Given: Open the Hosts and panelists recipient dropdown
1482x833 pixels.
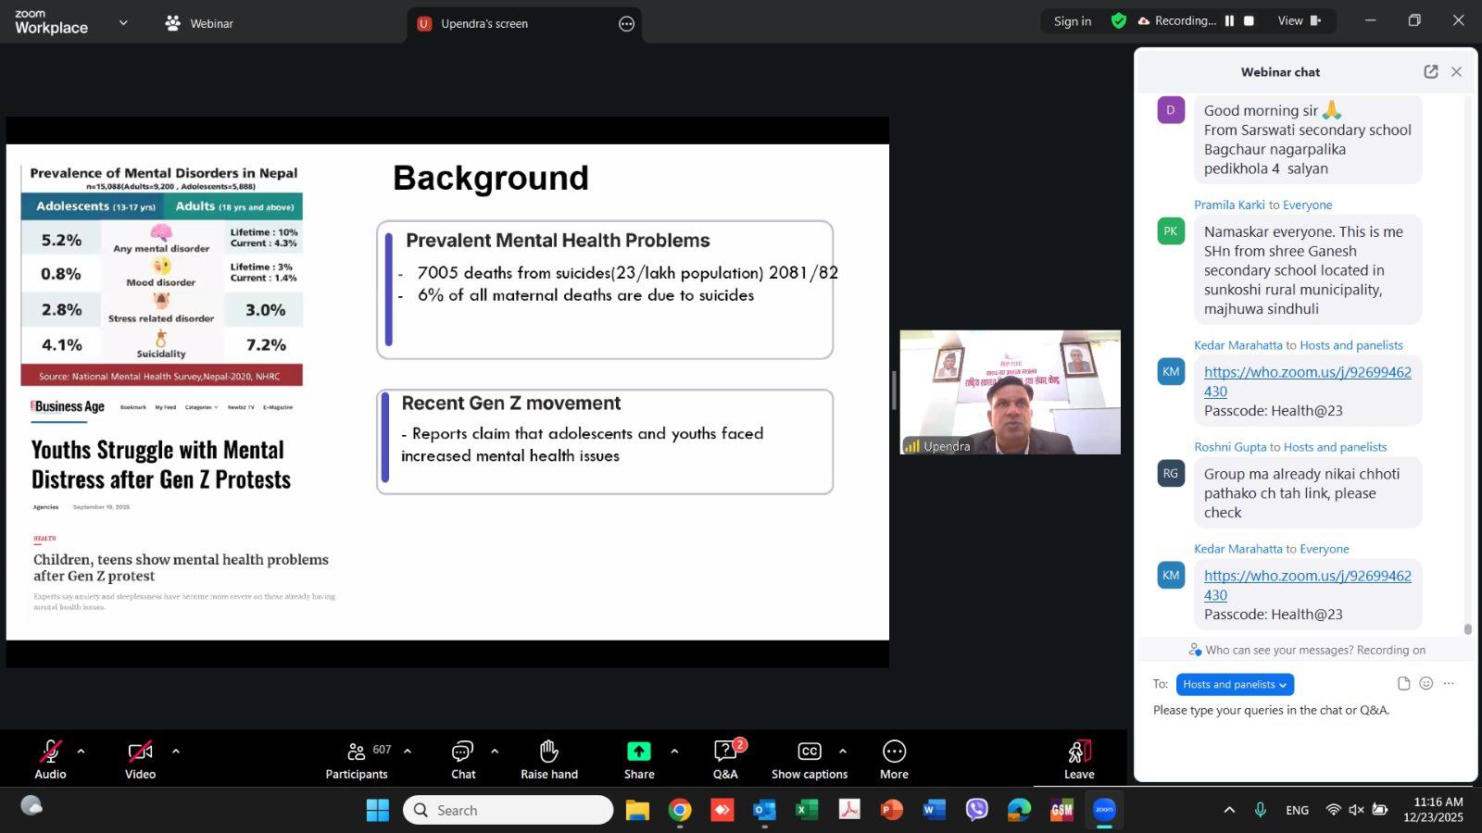Looking at the screenshot, I should (x=1235, y=685).
